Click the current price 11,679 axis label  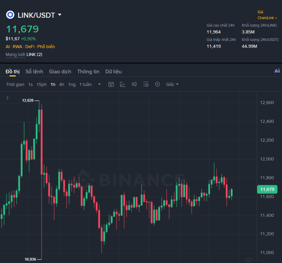tap(267, 189)
